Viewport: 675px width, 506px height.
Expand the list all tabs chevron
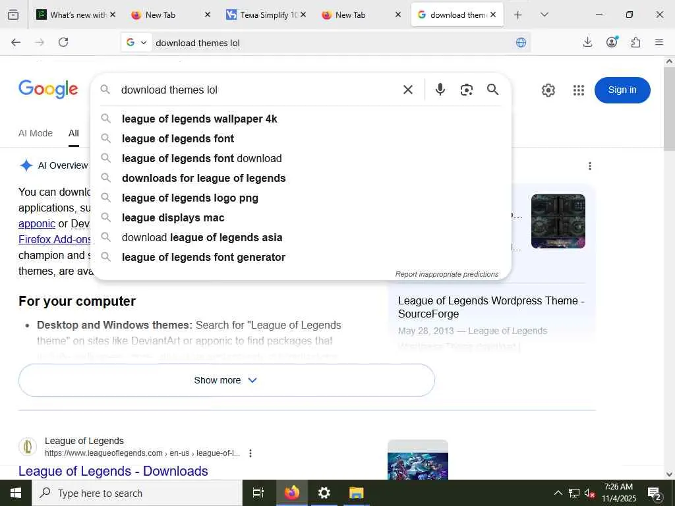[544, 14]
